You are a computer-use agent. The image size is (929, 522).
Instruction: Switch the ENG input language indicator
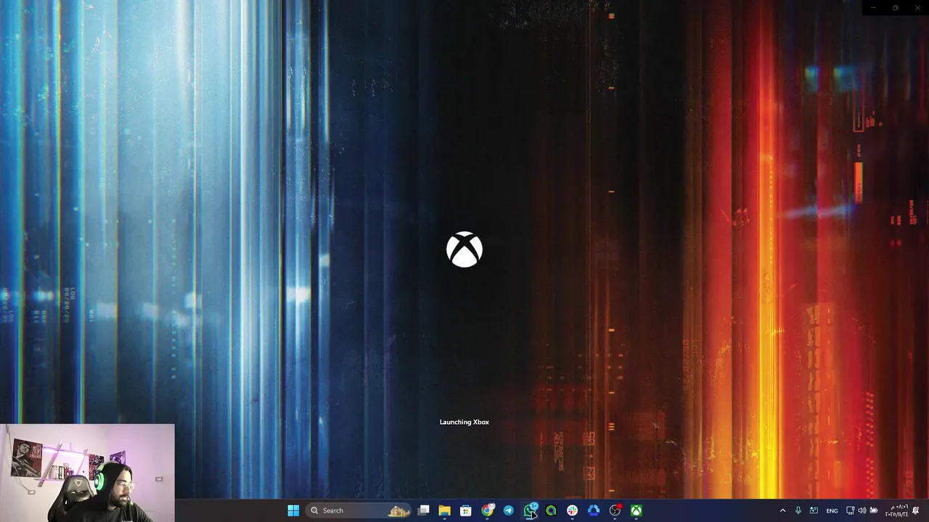click(x=832, y=510)
